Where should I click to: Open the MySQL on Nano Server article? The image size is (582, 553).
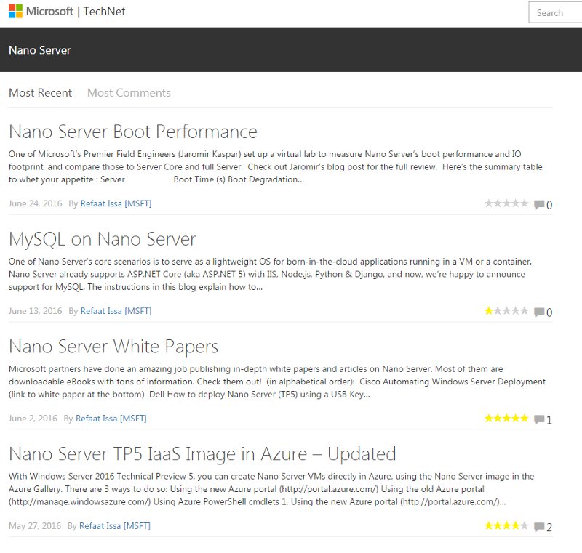coord(102,239)
